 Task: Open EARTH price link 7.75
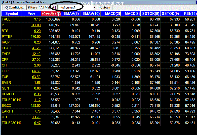coord(37,111)
